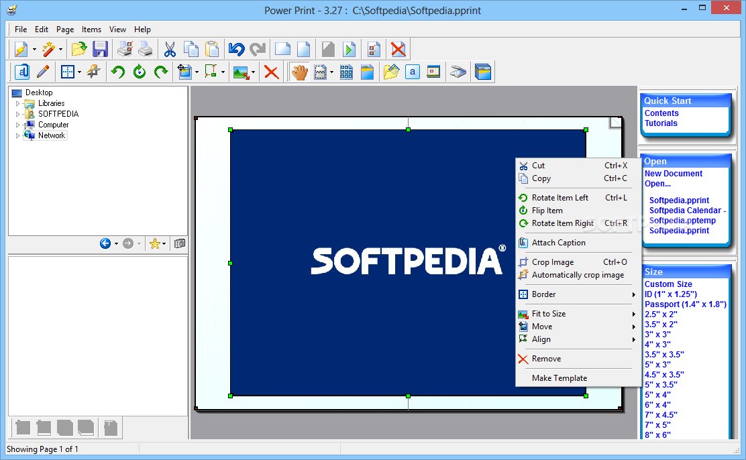Open recent file Softpedia Calendar

pyautogui.click(x=688, y=211)
